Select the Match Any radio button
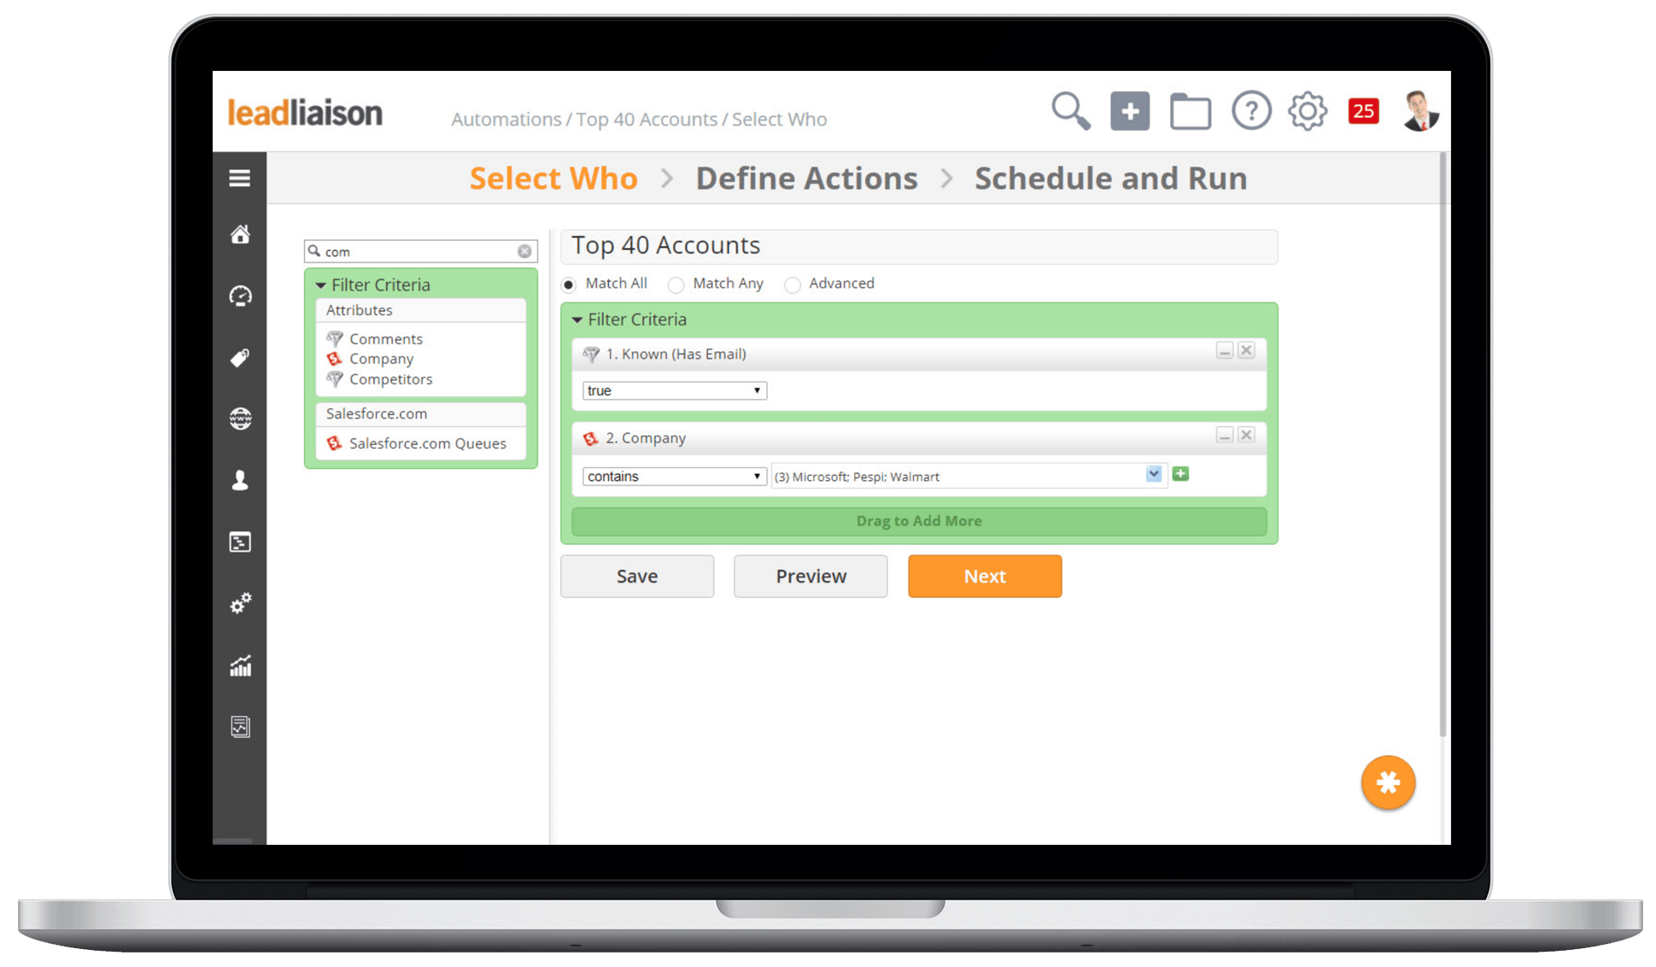 (x=676, y=284)
